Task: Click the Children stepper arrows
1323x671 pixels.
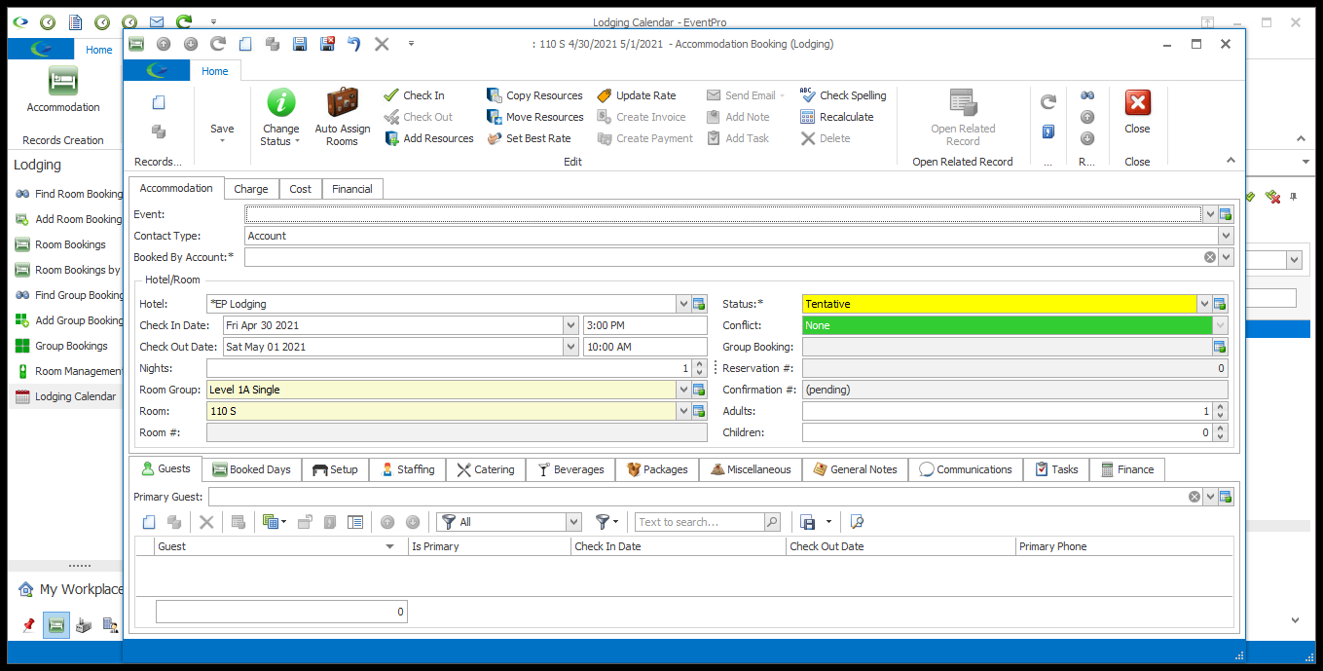Action: tap(1220, 432)
